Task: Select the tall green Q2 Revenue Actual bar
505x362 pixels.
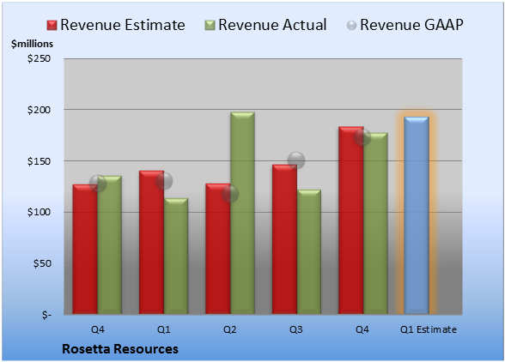Action: click(242, 213)
